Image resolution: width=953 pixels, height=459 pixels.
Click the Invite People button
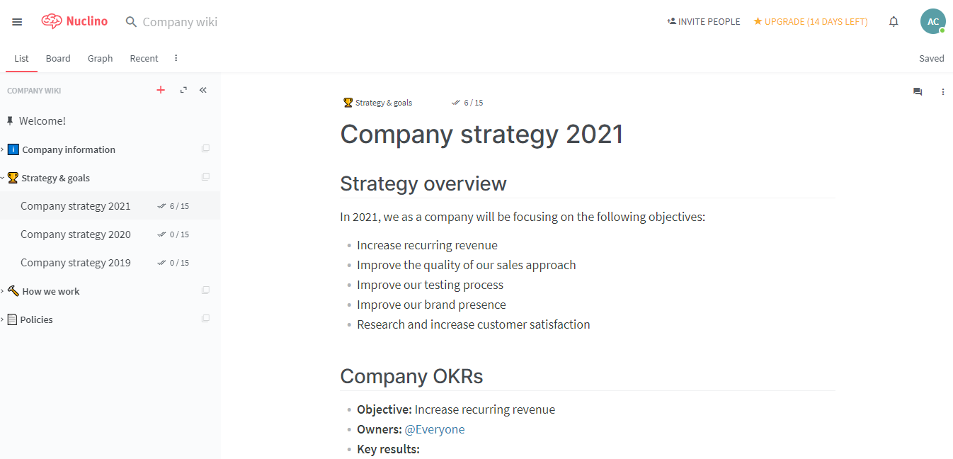point(704,21)
